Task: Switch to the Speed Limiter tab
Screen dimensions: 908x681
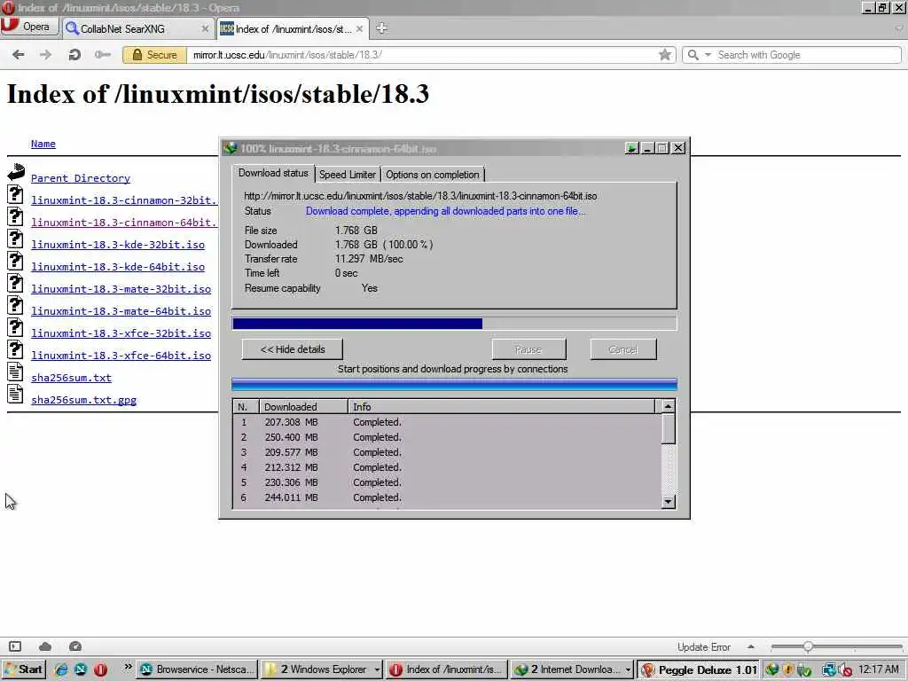Action: (x=348, y=175)
